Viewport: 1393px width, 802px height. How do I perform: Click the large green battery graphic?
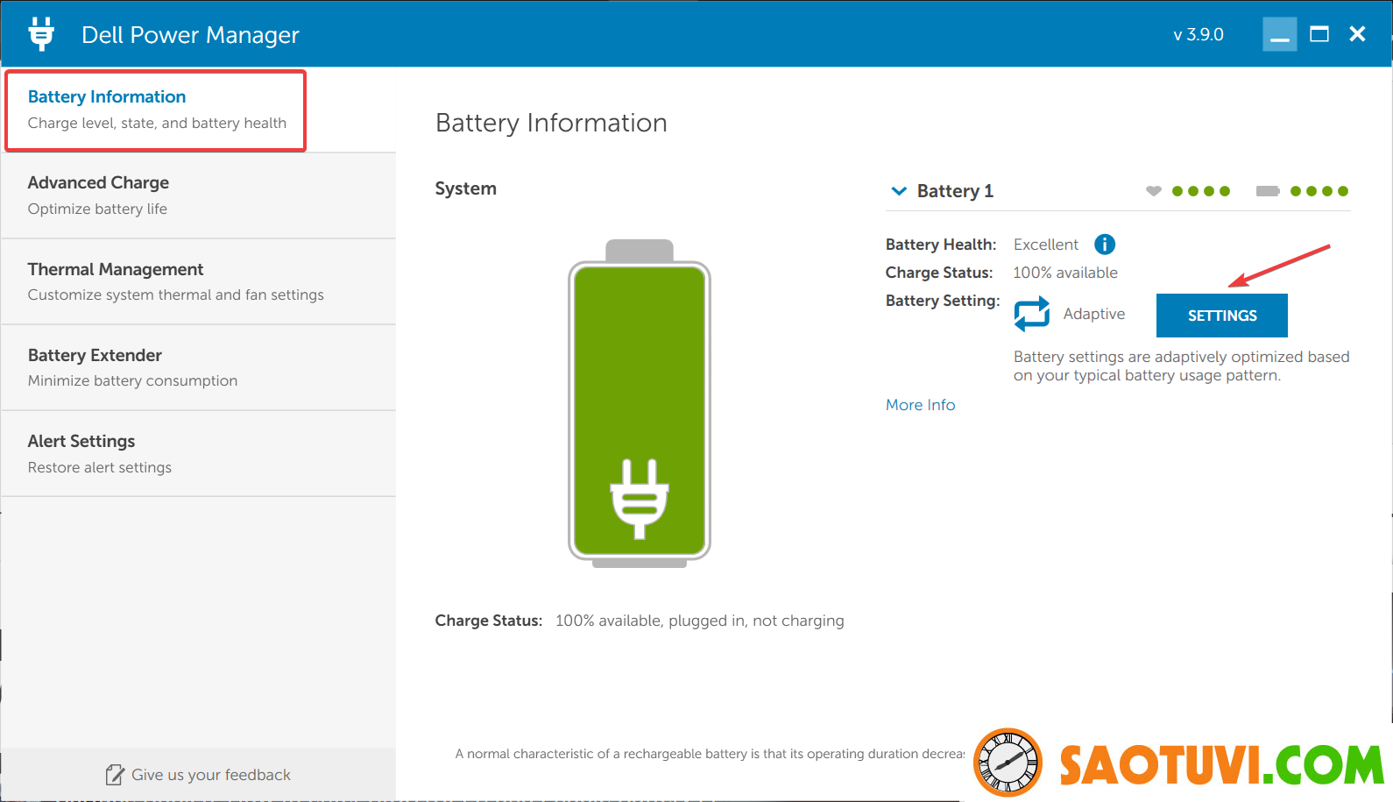640,403
